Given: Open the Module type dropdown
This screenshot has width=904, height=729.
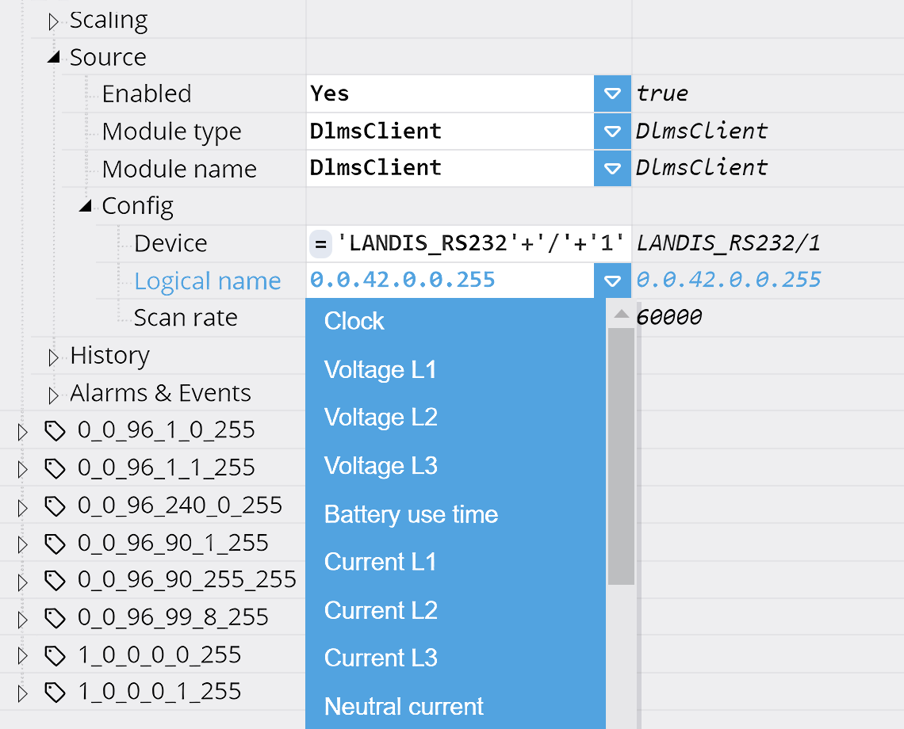Looking at the screenshot, I should pyautogui.click(x=611, y=131).
